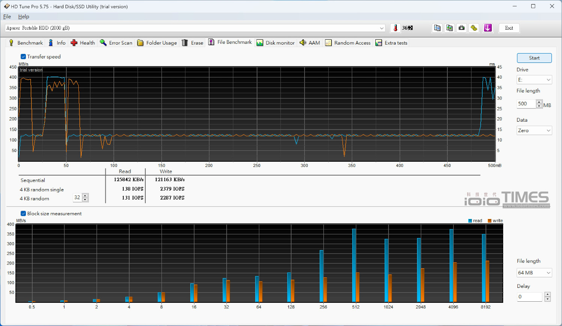This screenshot has width=562, height=326.
Task: Click the camera save screenshot icon
Action: [462, 28]
